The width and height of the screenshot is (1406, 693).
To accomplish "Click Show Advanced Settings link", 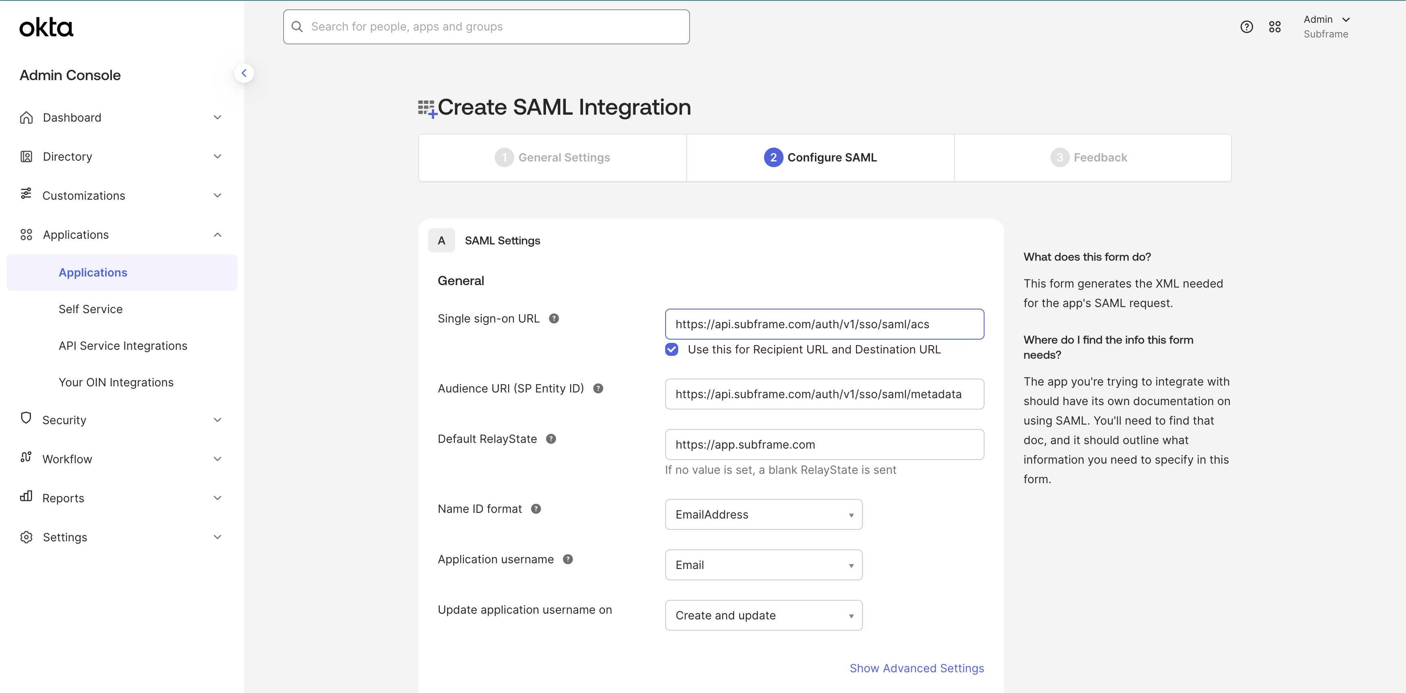I will [917, 669].
